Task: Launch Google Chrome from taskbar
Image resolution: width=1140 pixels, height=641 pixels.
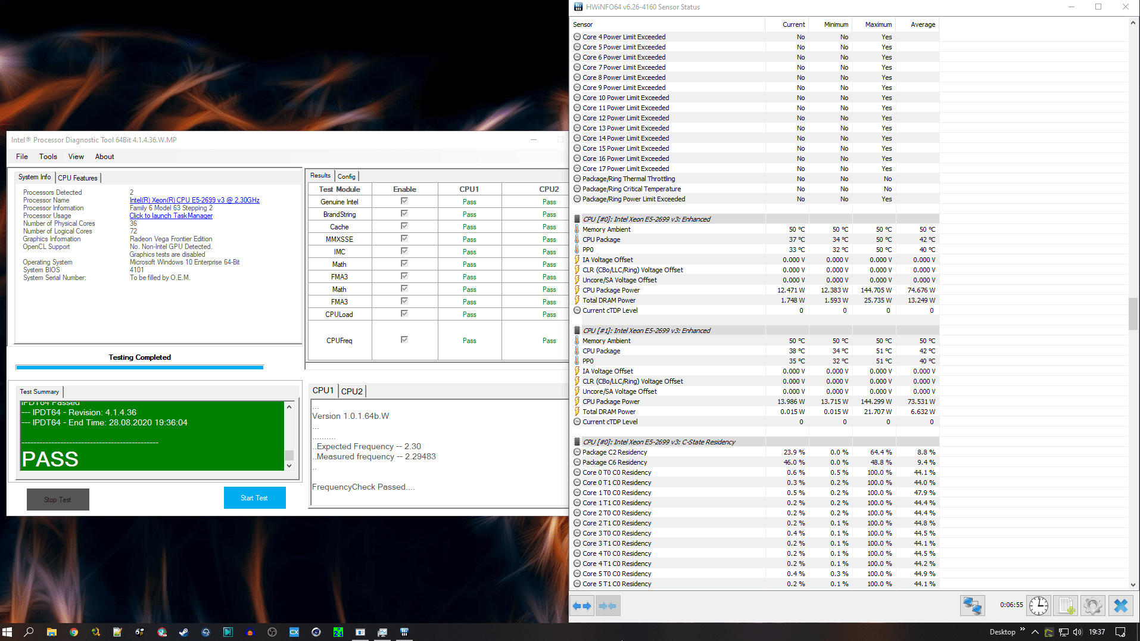Action: point(74,632)
